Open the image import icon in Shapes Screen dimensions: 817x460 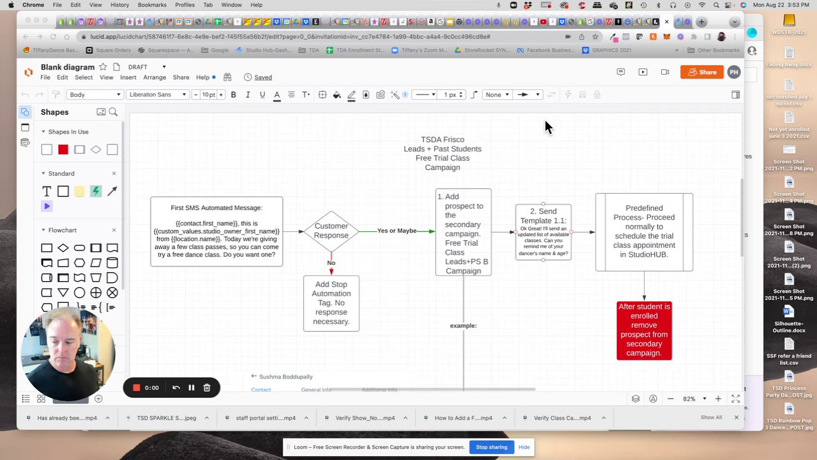101,112
